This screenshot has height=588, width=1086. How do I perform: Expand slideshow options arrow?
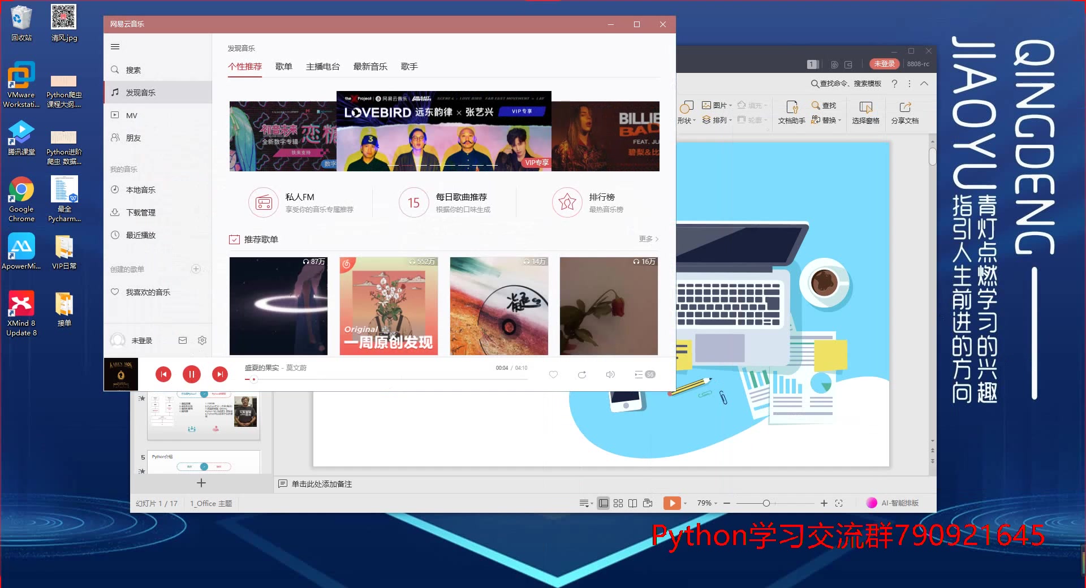[685, 503]
